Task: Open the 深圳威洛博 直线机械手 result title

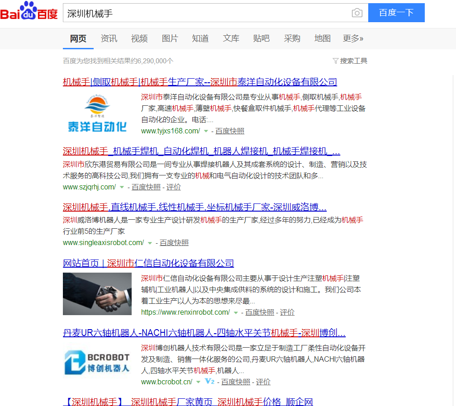Action: (x=195, y=207)
